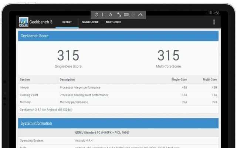Click the Memory single-core value 394
The width and height of the screenshot is (237, 148).
coord(184,102)
